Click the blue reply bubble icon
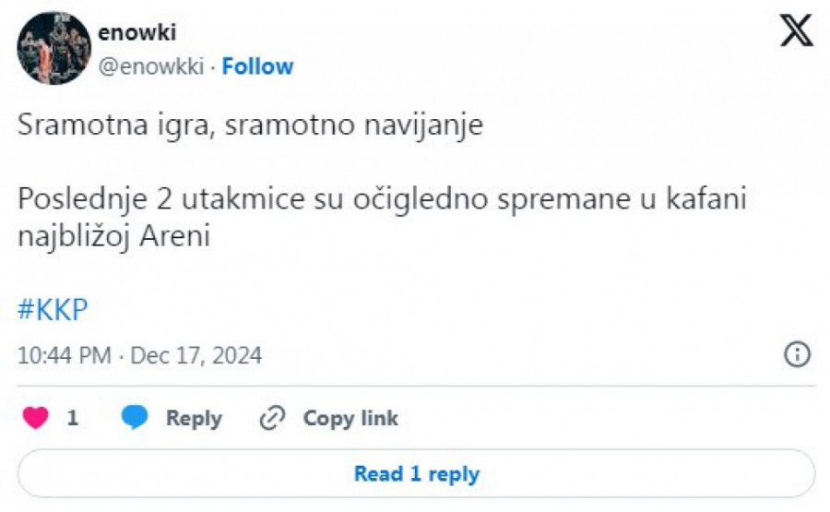 pyautogui.click(x=135, y=418)
